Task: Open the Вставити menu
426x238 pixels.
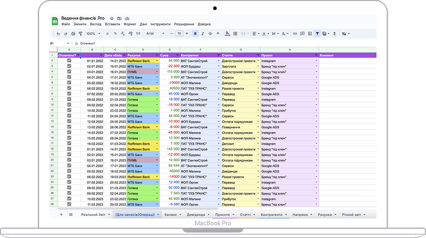Action: coord(112,24)
